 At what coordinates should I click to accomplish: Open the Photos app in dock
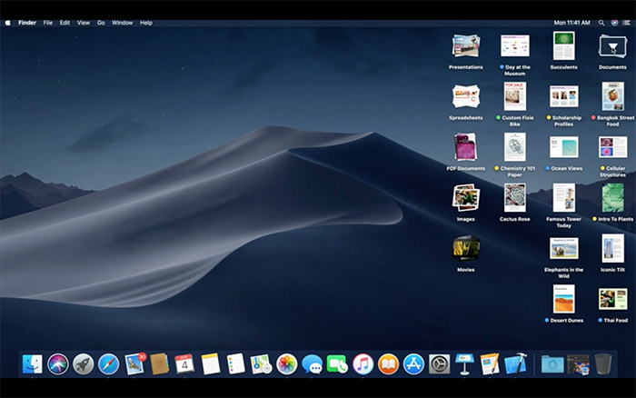[x=287, y=363]
